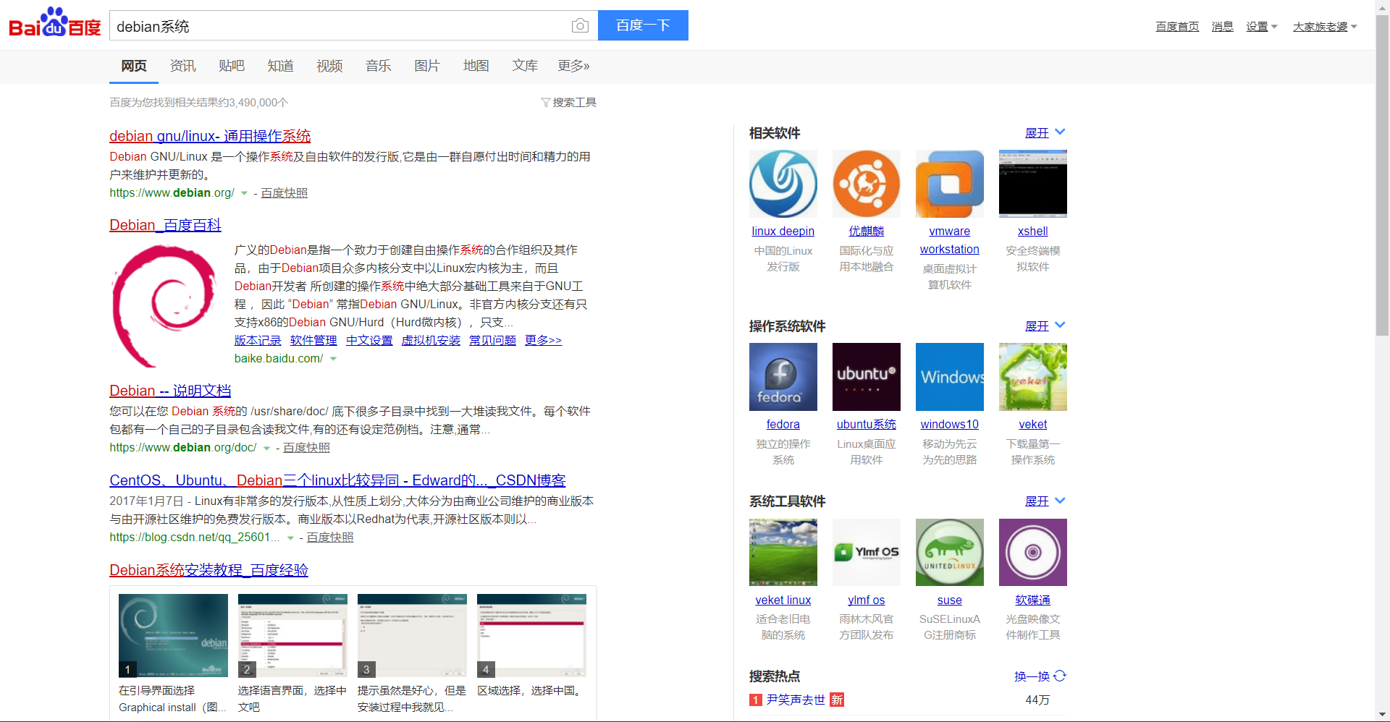This screenshot has width=1390, height=722.
Task: Click 版本记录 sublink
Action: click(258, 341)
